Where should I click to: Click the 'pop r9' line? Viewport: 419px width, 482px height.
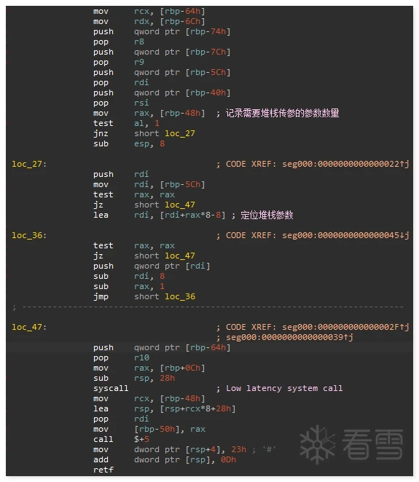click(119, 62)
